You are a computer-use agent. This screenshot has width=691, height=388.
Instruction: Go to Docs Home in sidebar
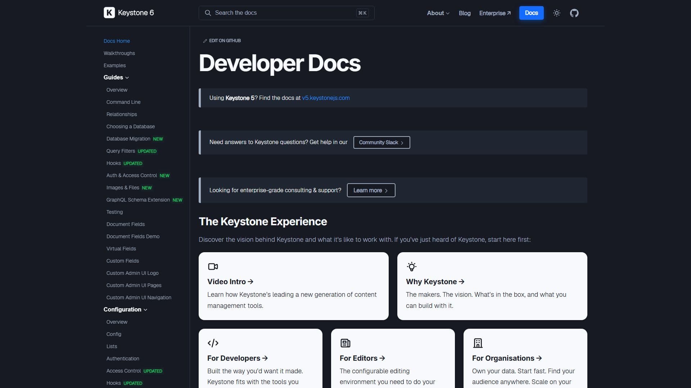[117, 41]
